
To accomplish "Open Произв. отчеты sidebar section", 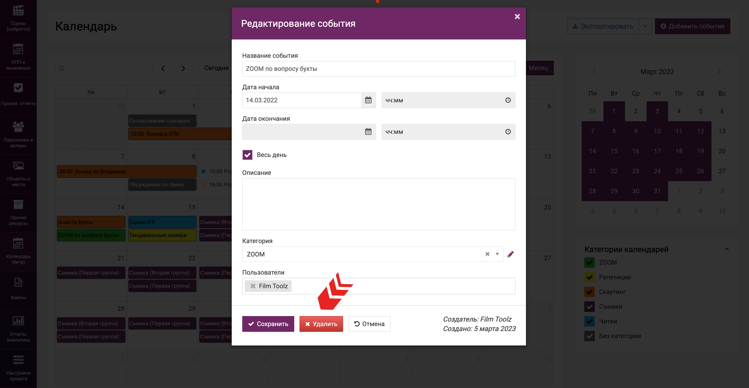I will pos(18,96).
